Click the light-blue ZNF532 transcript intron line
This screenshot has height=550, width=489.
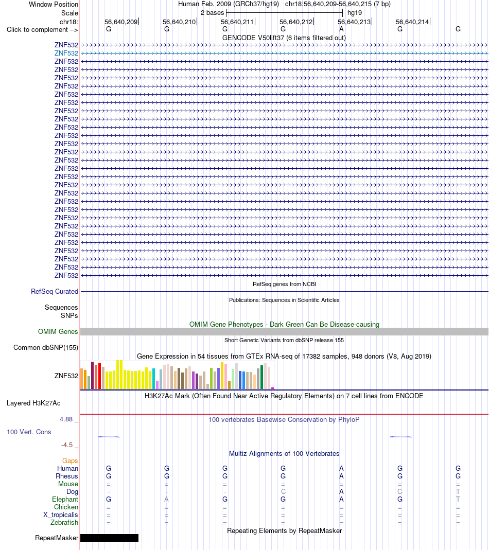tap(284, 54)
